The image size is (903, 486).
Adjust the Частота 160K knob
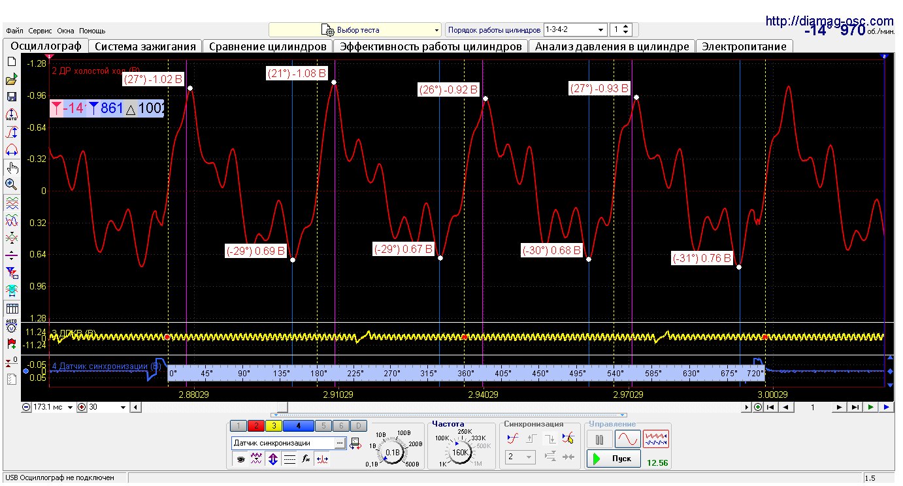click(460, 452)
